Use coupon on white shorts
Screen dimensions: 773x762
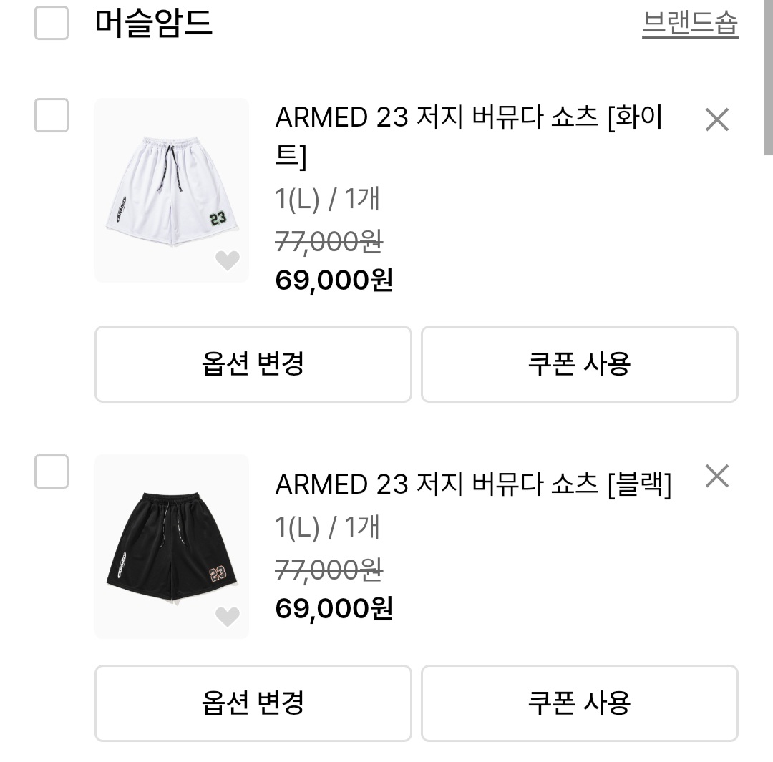click(x=579, y=364)
